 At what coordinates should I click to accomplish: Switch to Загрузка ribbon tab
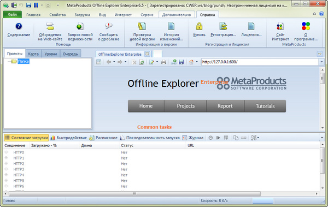82,15
